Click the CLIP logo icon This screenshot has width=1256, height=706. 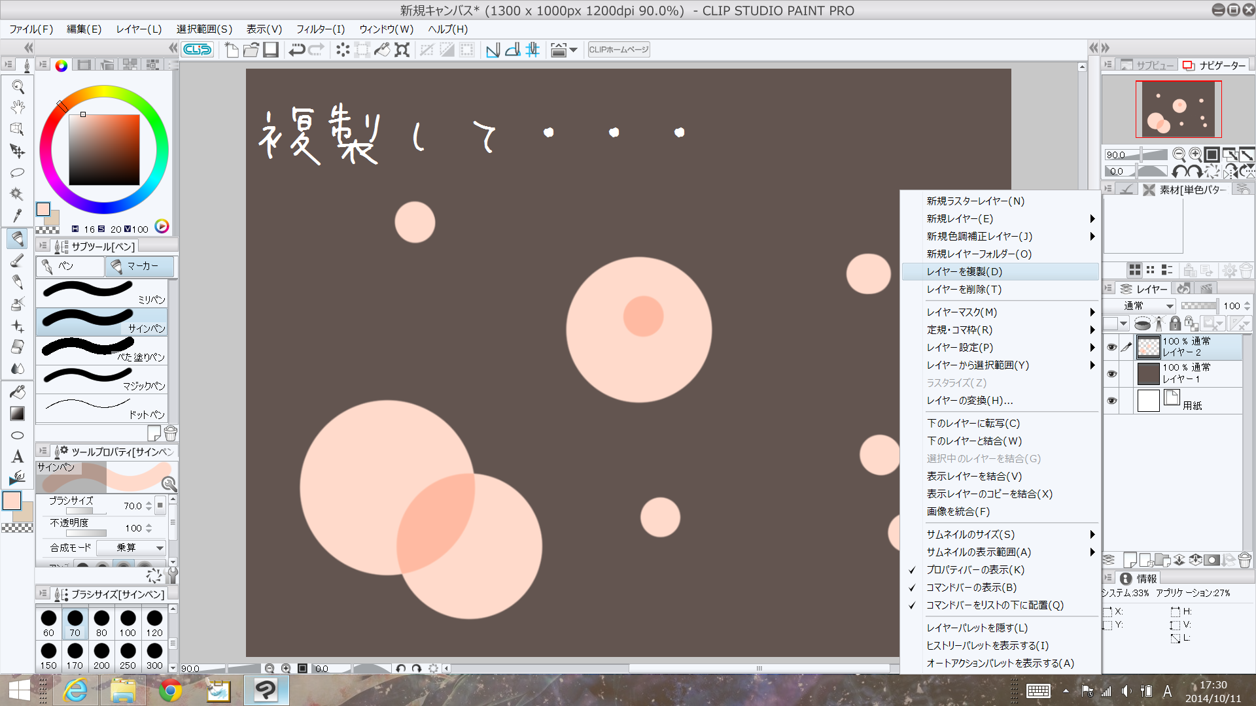point(197,50)
